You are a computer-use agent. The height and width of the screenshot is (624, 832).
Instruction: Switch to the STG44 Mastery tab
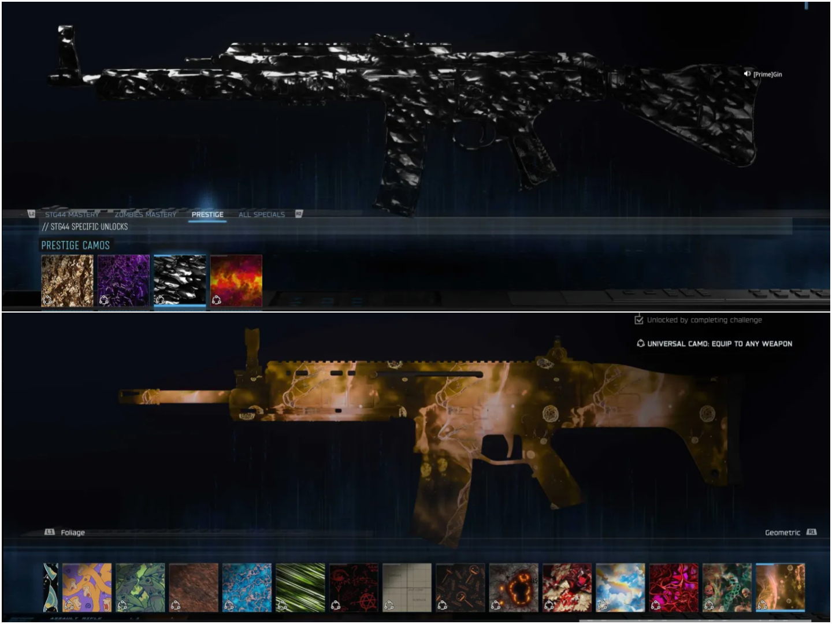pos(72,214)
